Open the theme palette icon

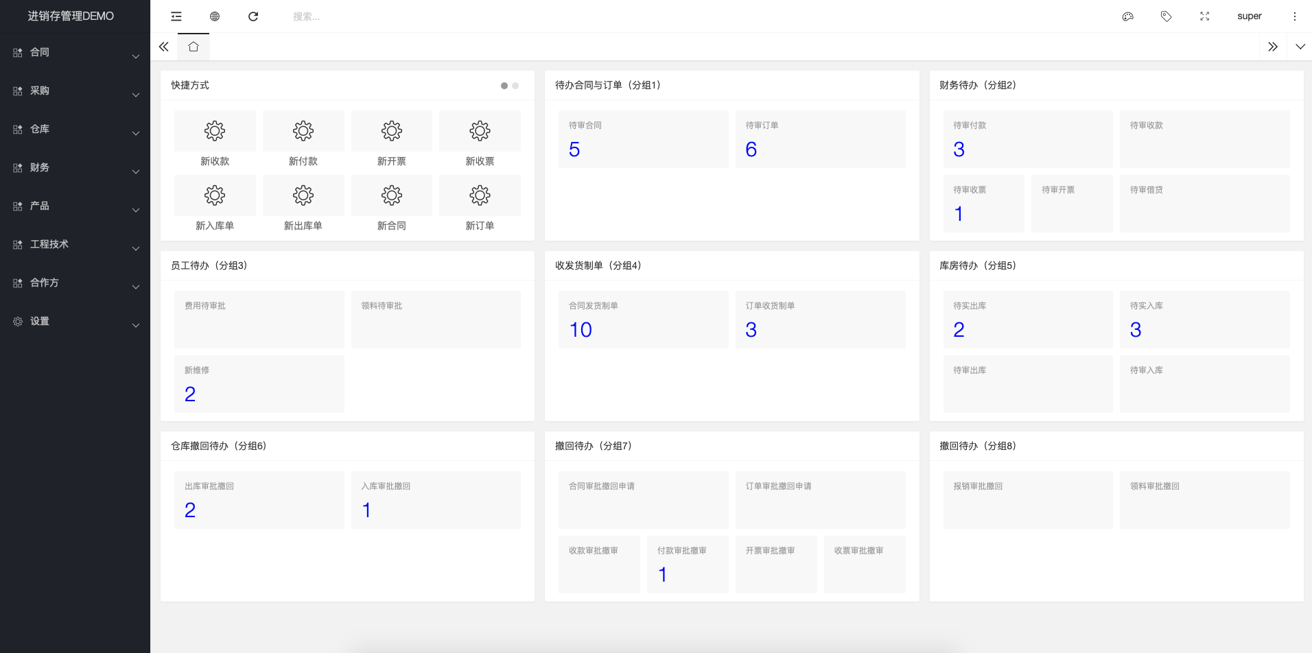click(x=1127, y=16)
